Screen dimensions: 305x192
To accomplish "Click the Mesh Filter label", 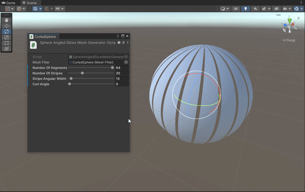I will [x=41, y=62].
